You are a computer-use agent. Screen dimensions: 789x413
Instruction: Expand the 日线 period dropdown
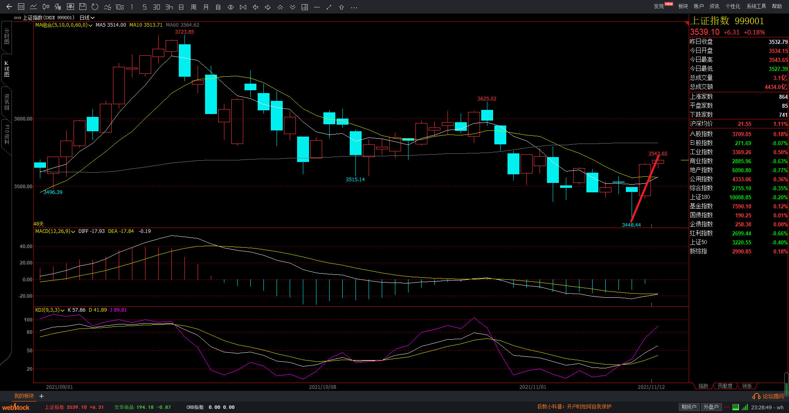[87, 18]
